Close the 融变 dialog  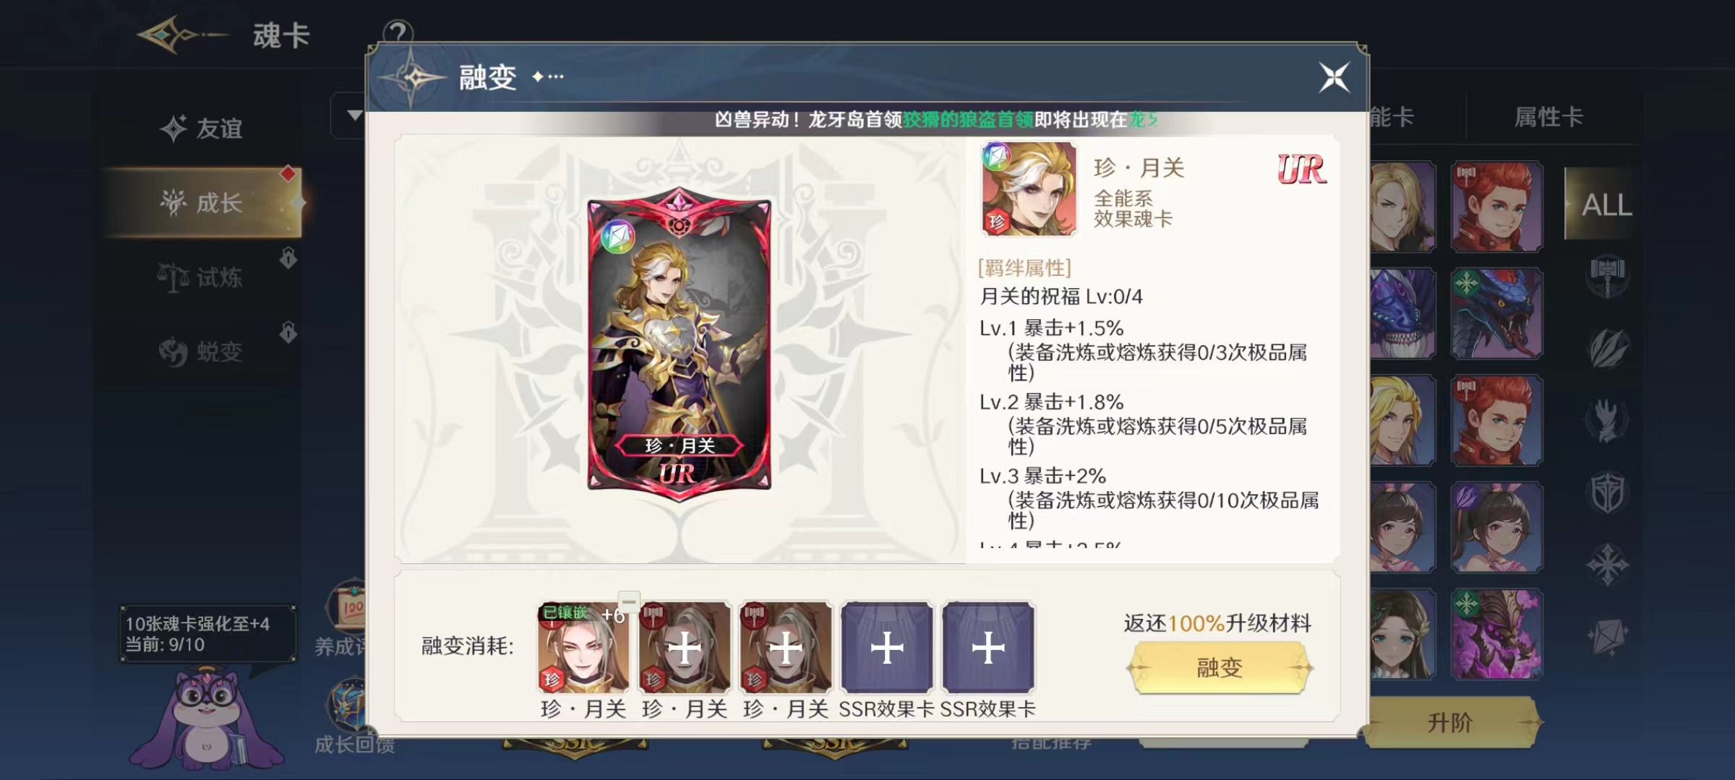point(1334,77)
